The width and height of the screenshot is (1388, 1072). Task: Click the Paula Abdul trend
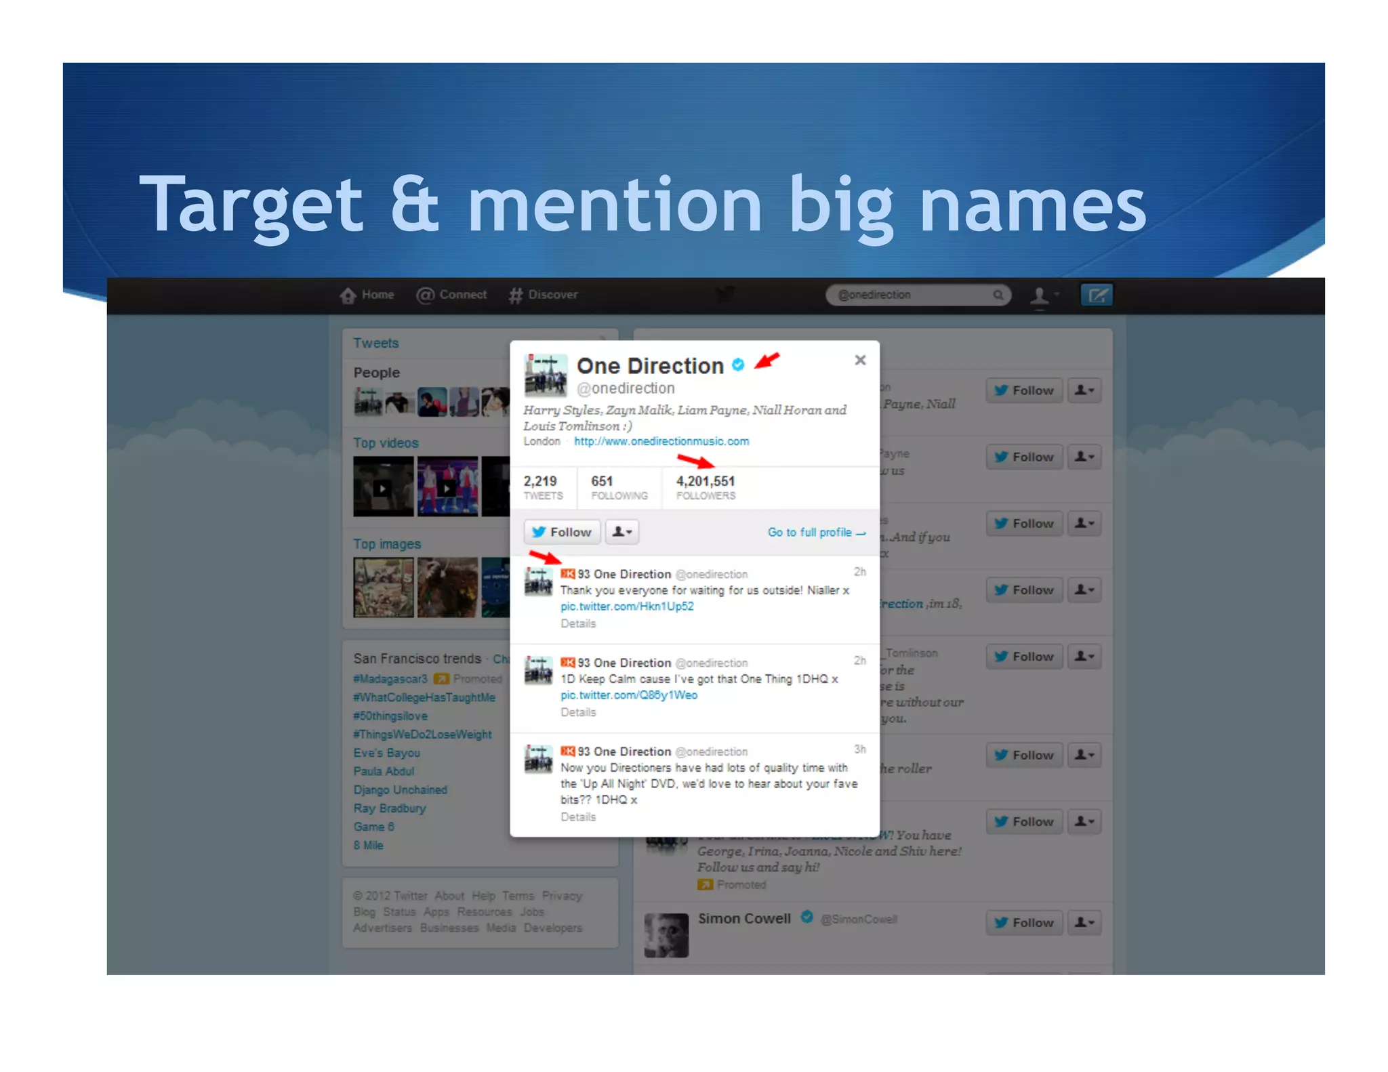point(384,771)
